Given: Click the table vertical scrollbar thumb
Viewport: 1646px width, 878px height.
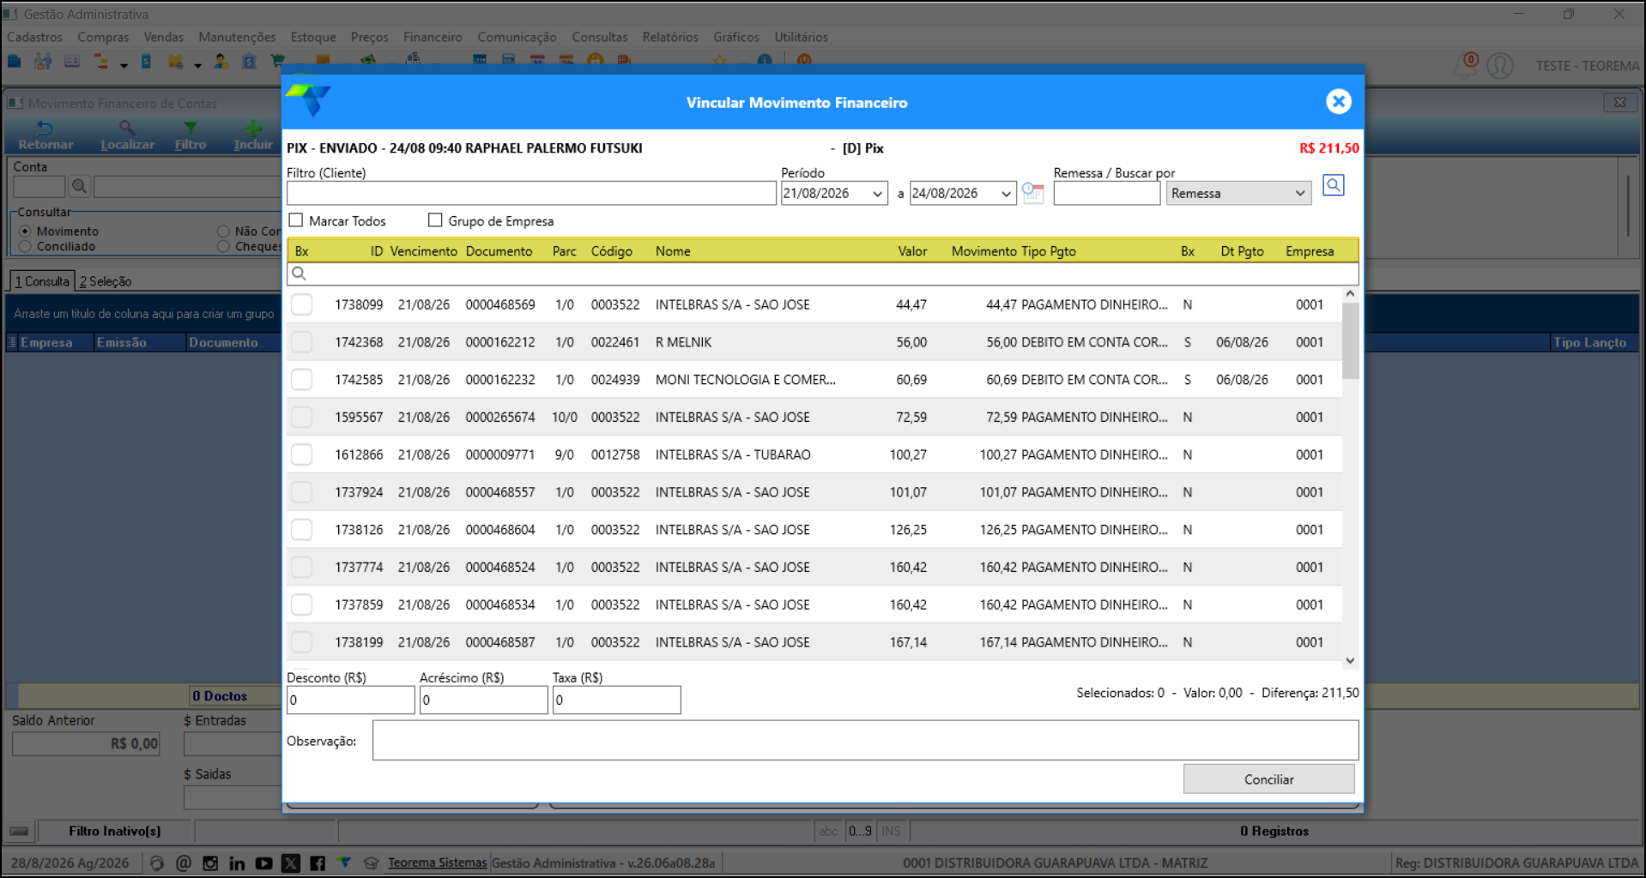Looking at the screenshot, I should click(1350, 341).
